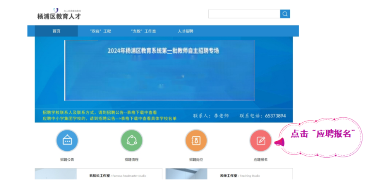The height and width of the screenshot is (184, 366).
Task: Go to the 首页 tab
Action: [56, 31]
